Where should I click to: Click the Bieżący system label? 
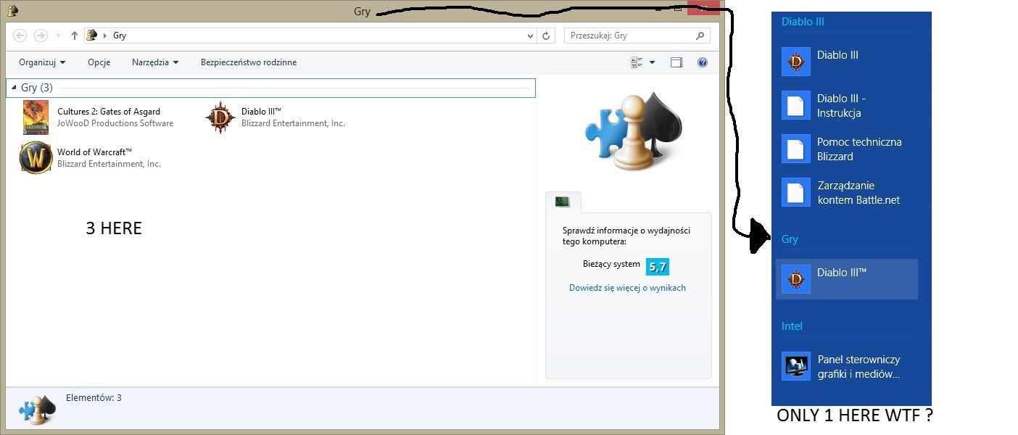(611, 264)
